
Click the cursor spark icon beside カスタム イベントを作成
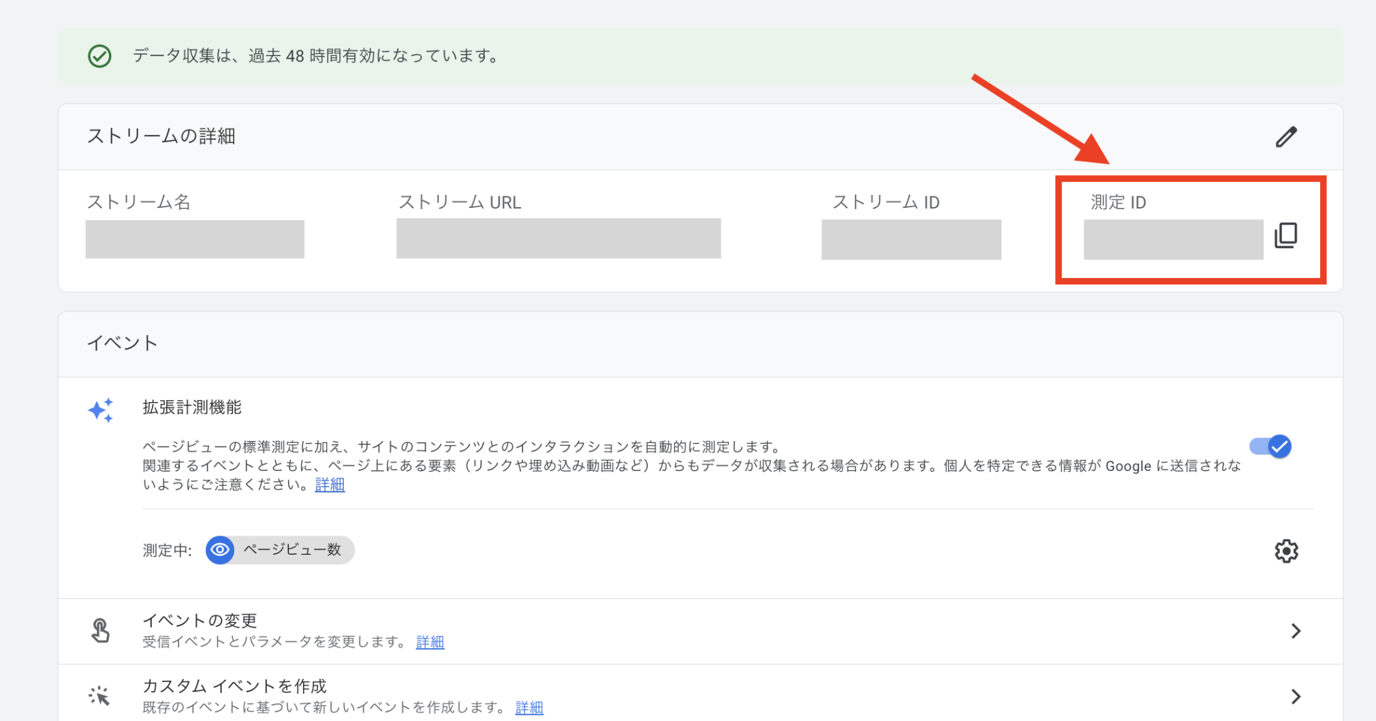[99, 695]
